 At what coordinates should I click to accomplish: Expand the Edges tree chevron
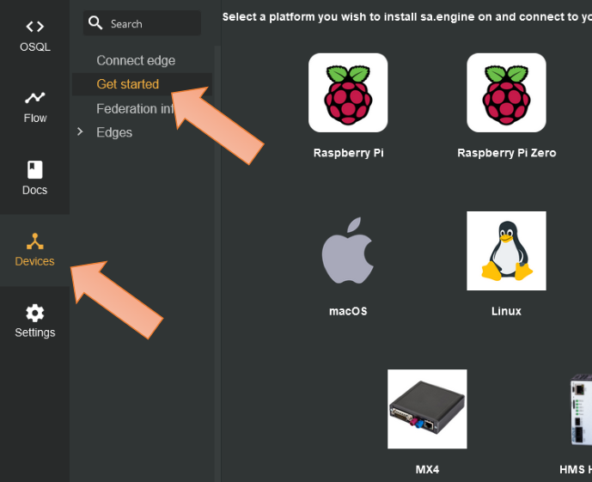pyautogui.click(x=80, y=131)
